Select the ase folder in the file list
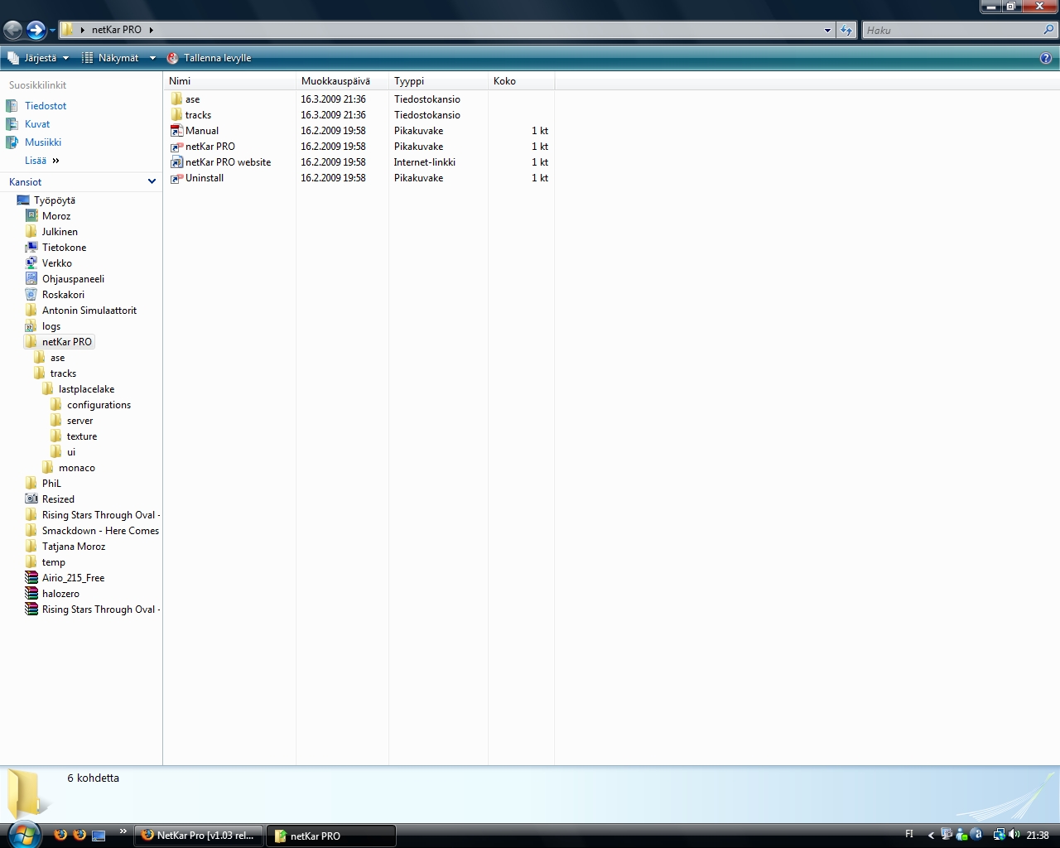Screen dimensions: 1060x848 coord(192,99)
